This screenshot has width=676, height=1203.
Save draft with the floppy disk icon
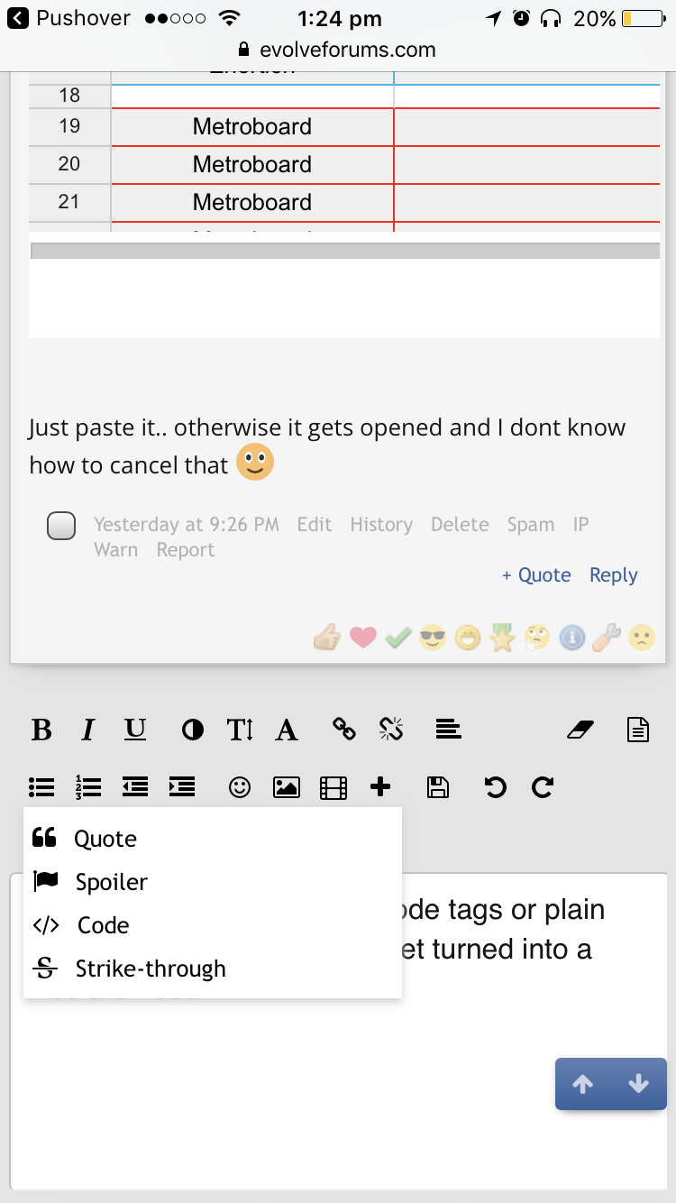(x=438, y=787)
